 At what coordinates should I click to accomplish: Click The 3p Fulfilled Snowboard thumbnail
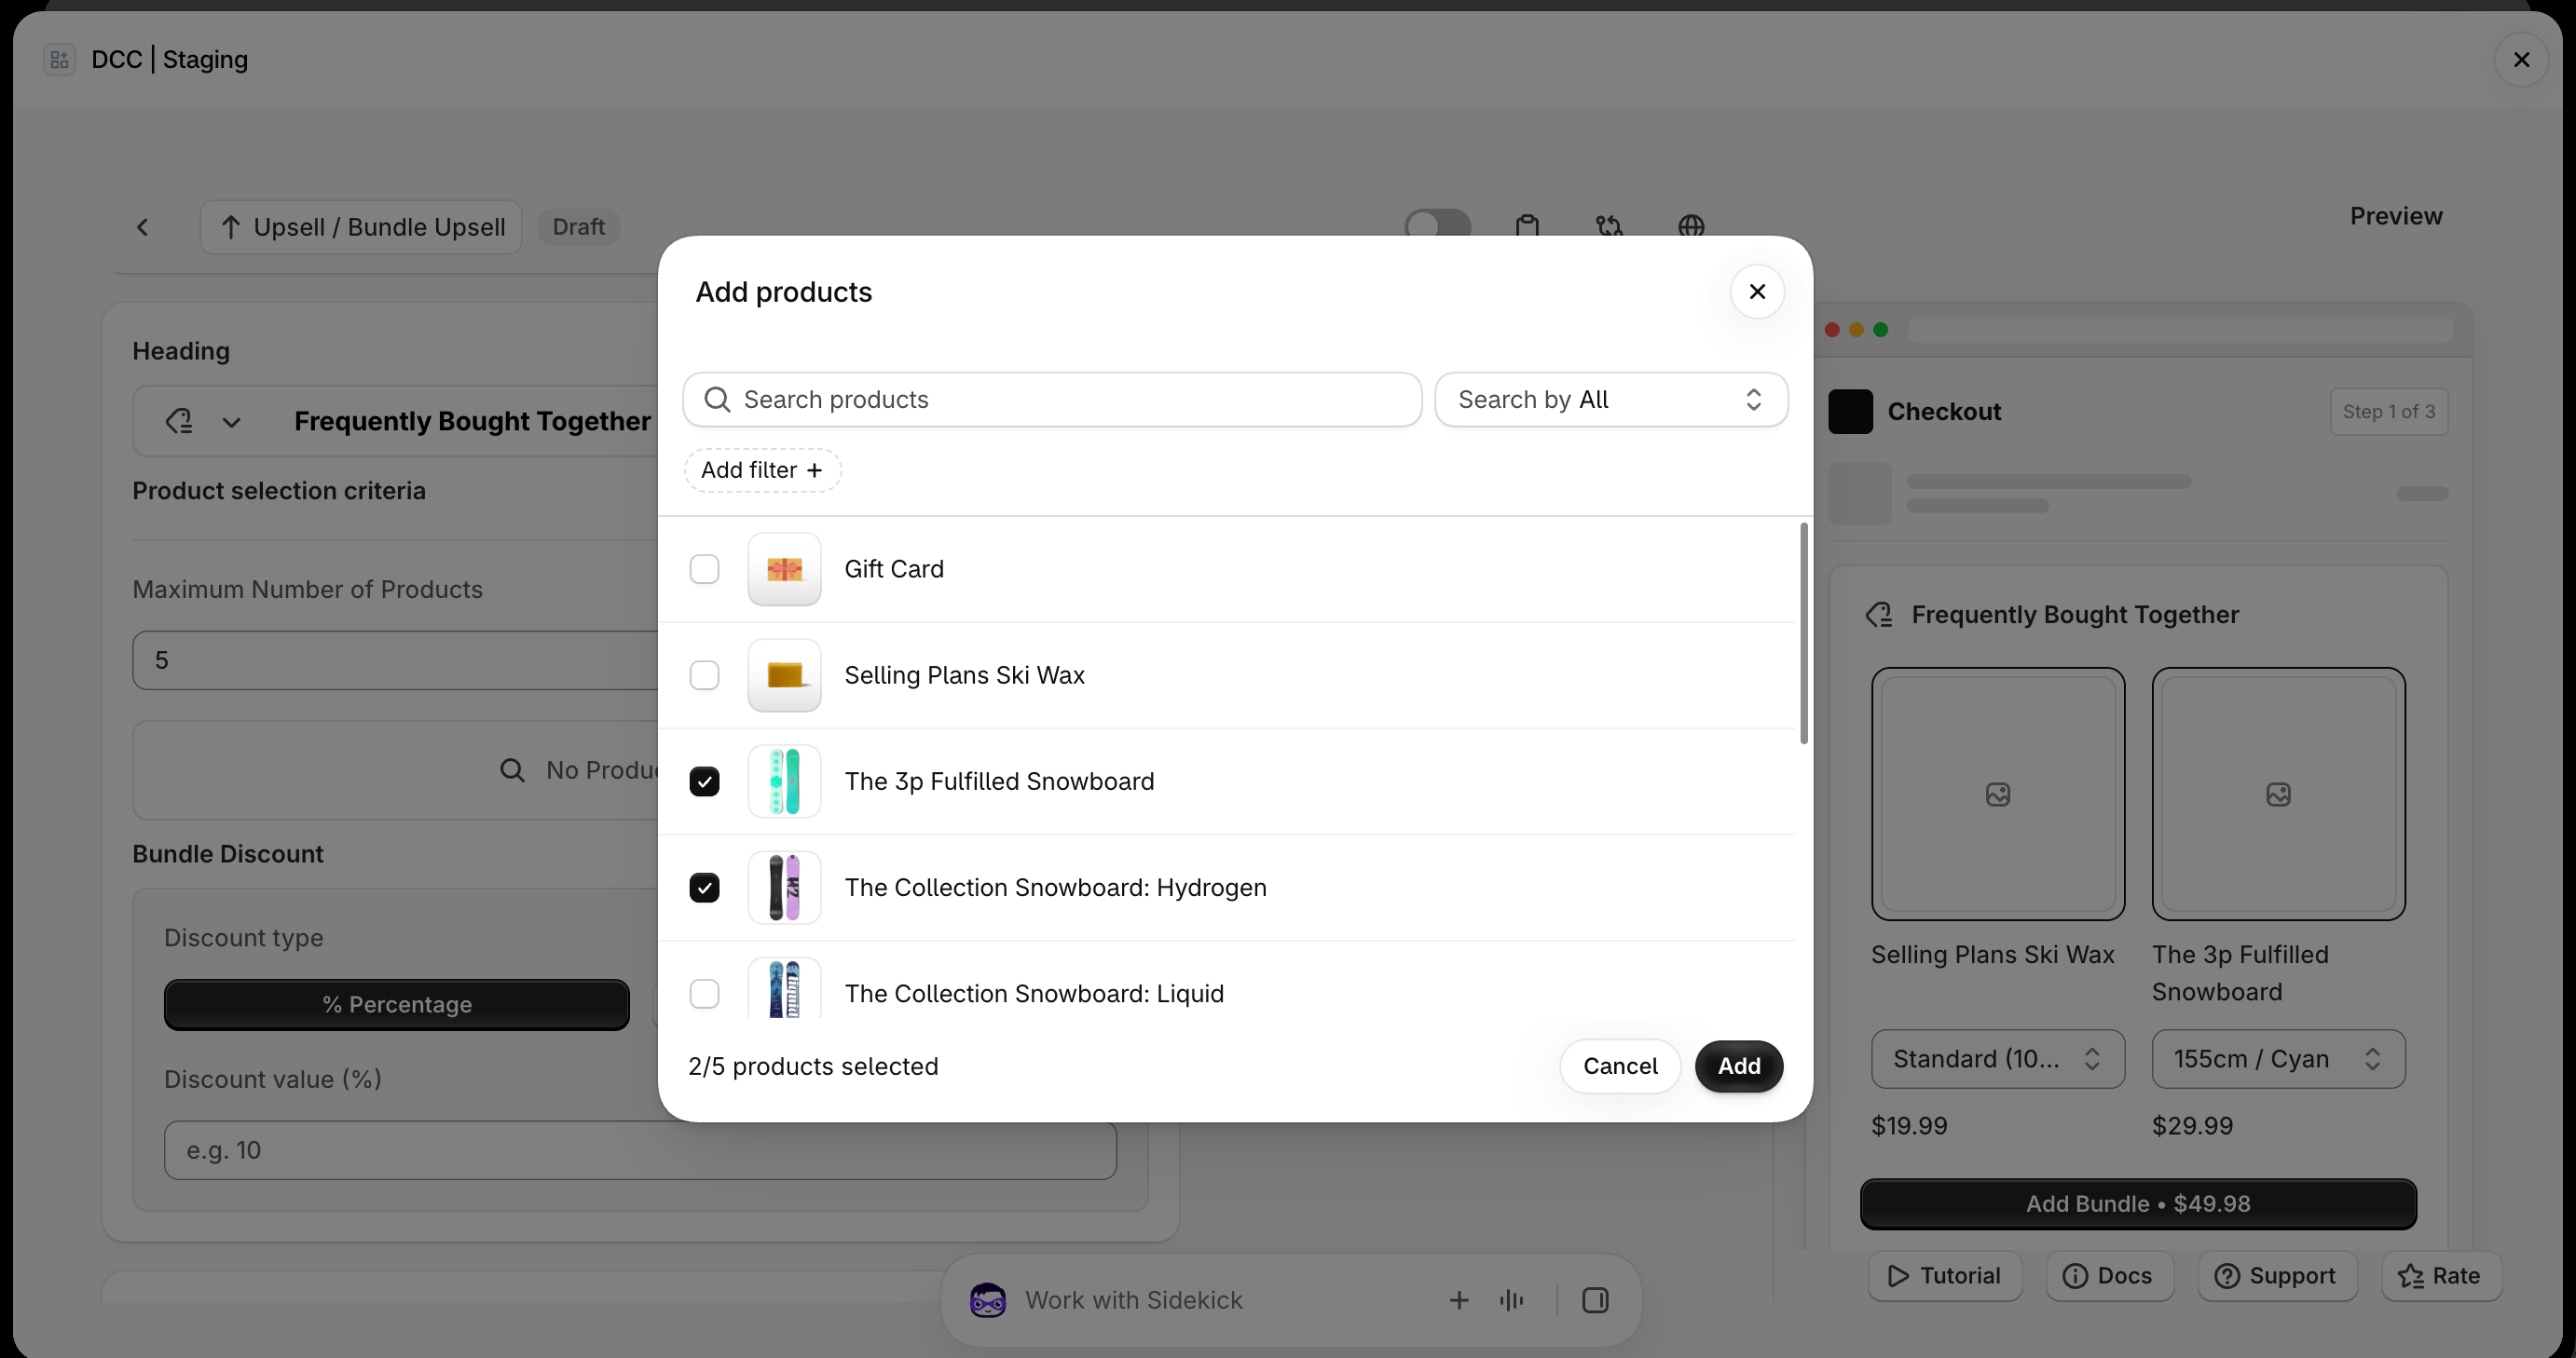tap(784, 781)
